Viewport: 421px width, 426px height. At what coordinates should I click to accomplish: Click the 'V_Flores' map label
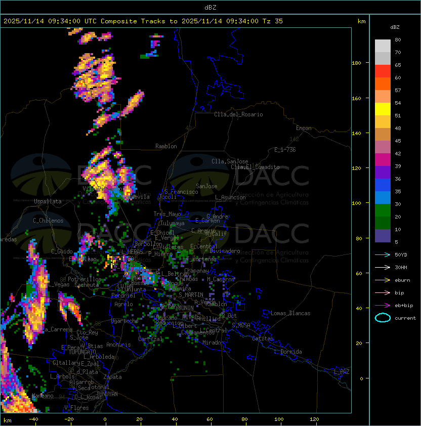(x=76, y=408)
